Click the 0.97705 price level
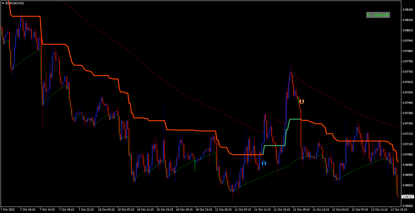 tap(407, 72)
